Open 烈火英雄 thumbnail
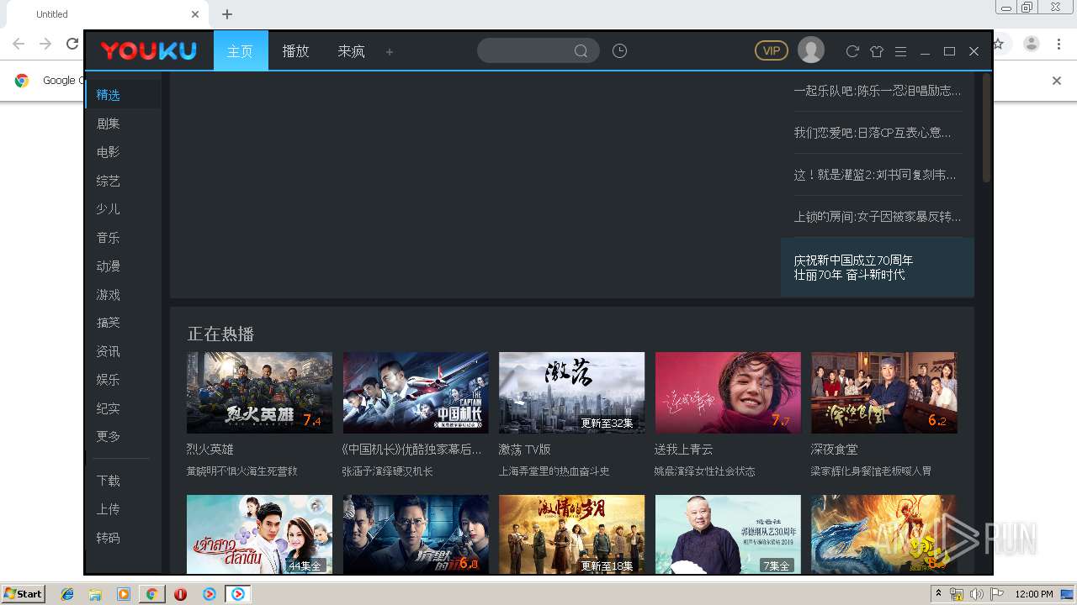 (x=259, y=392)
